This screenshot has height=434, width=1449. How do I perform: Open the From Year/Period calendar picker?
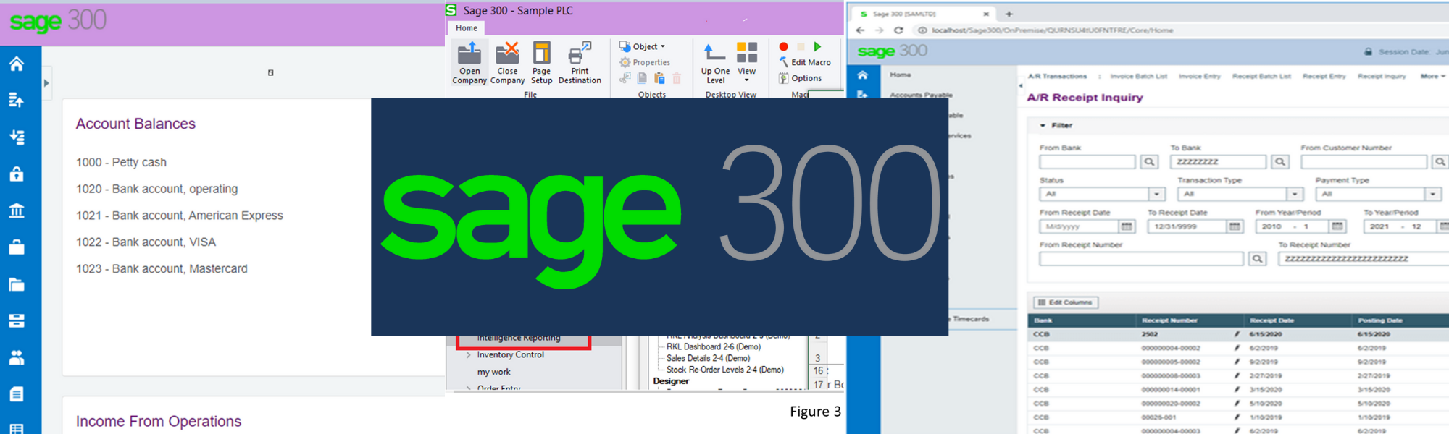point(1337,226)
